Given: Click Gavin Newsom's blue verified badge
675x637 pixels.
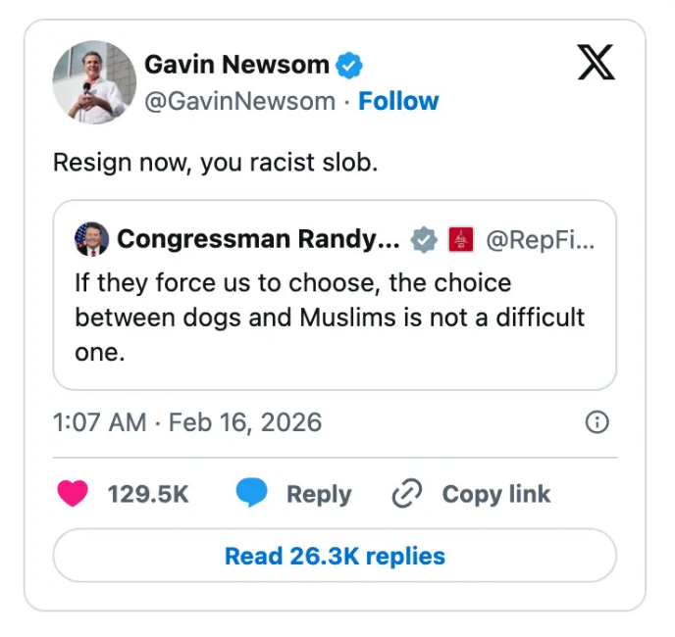Looking at the screenshot, I should click(349, 65).
